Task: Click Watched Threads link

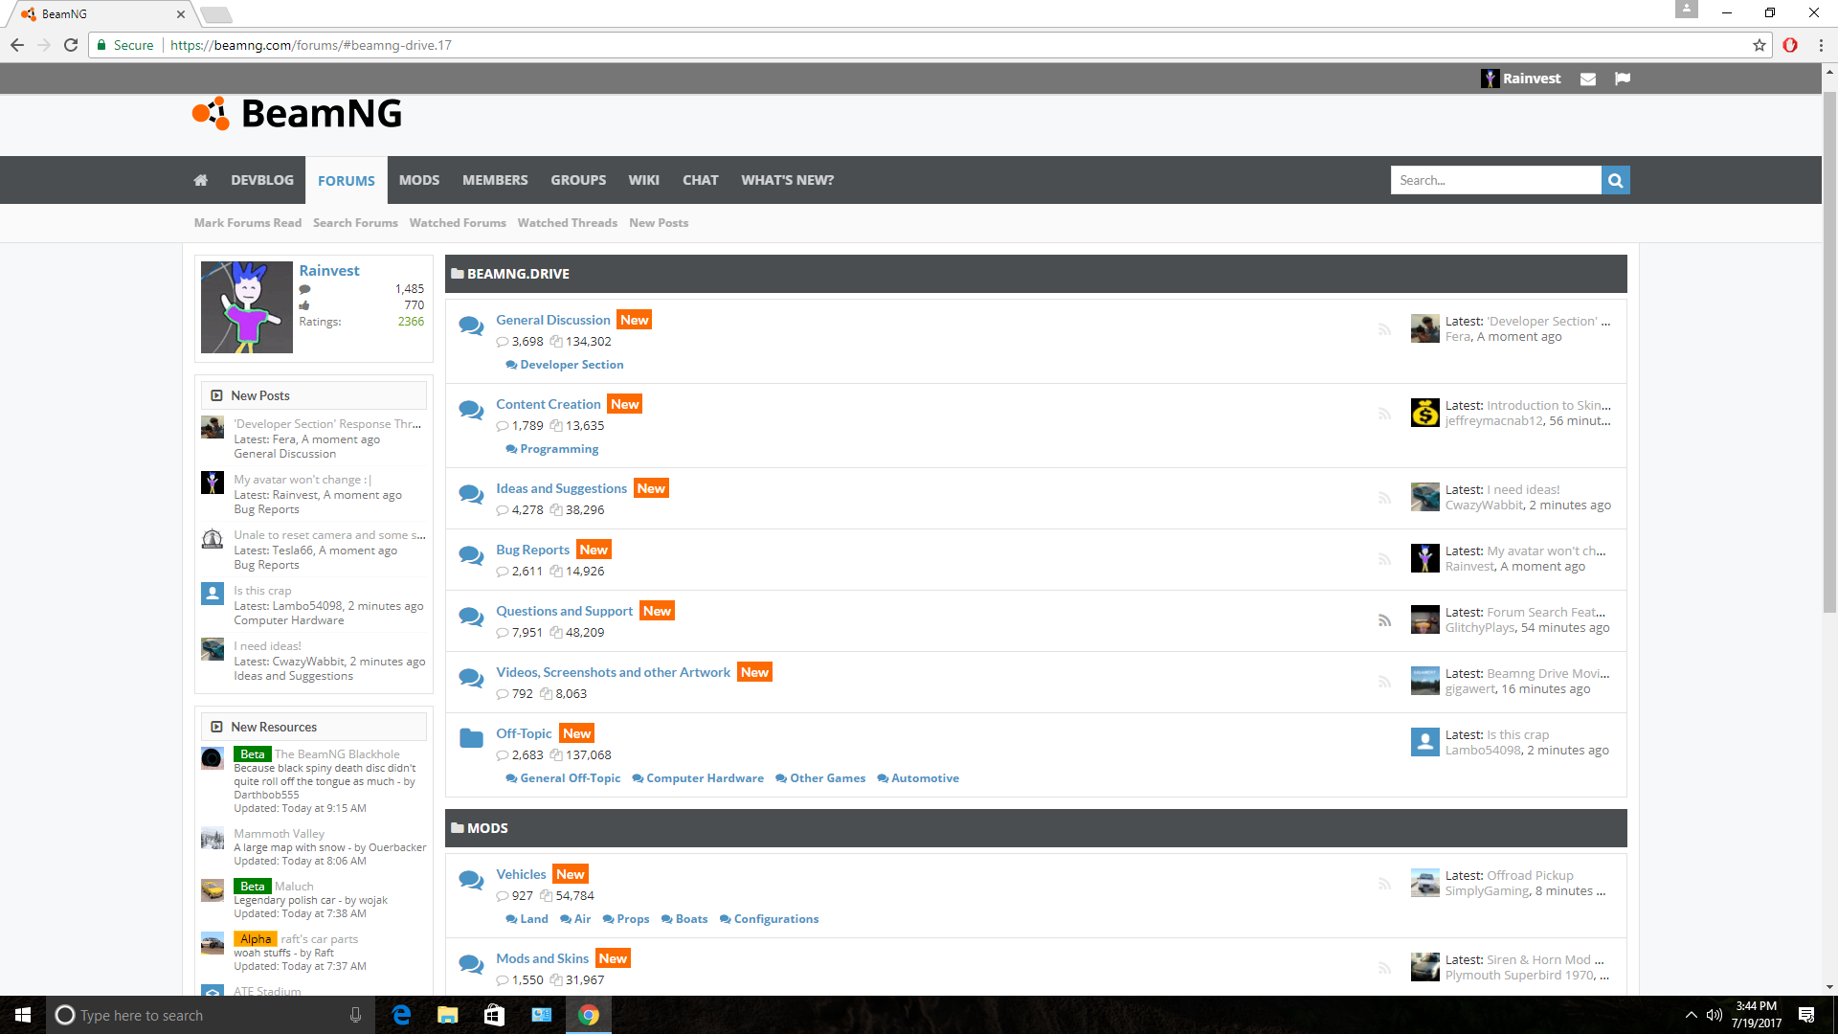Action: click(x=568, y=223)
